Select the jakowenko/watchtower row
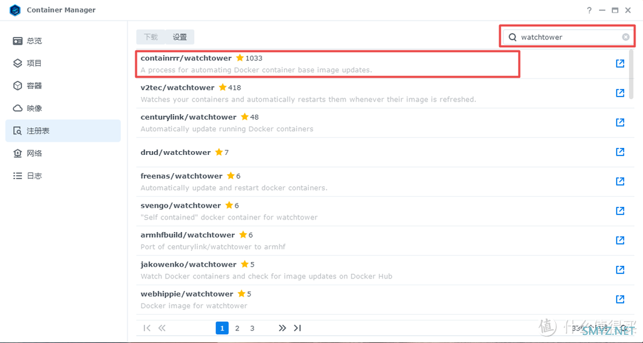The image size is (643, 343). 382,270
